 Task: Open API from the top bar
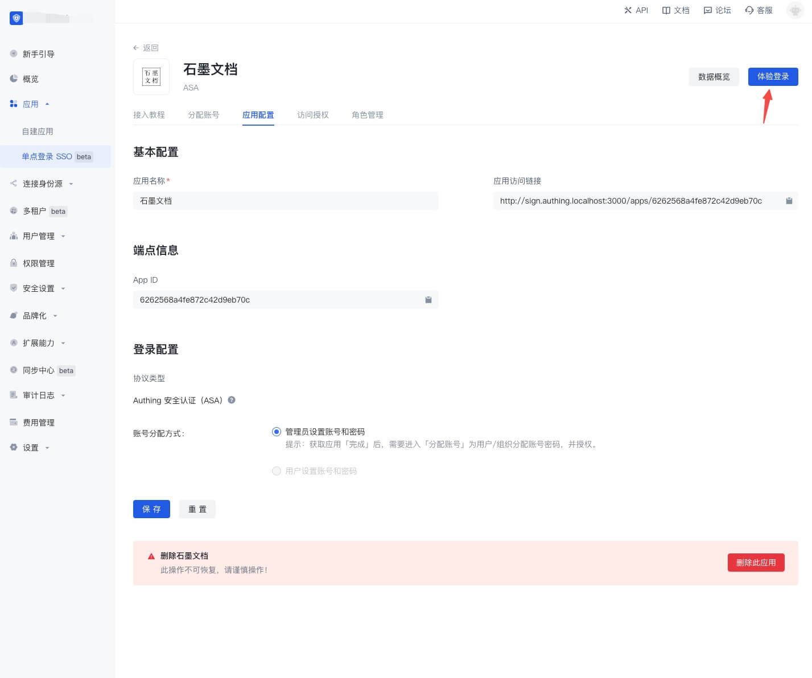click(x=636, y=10)
